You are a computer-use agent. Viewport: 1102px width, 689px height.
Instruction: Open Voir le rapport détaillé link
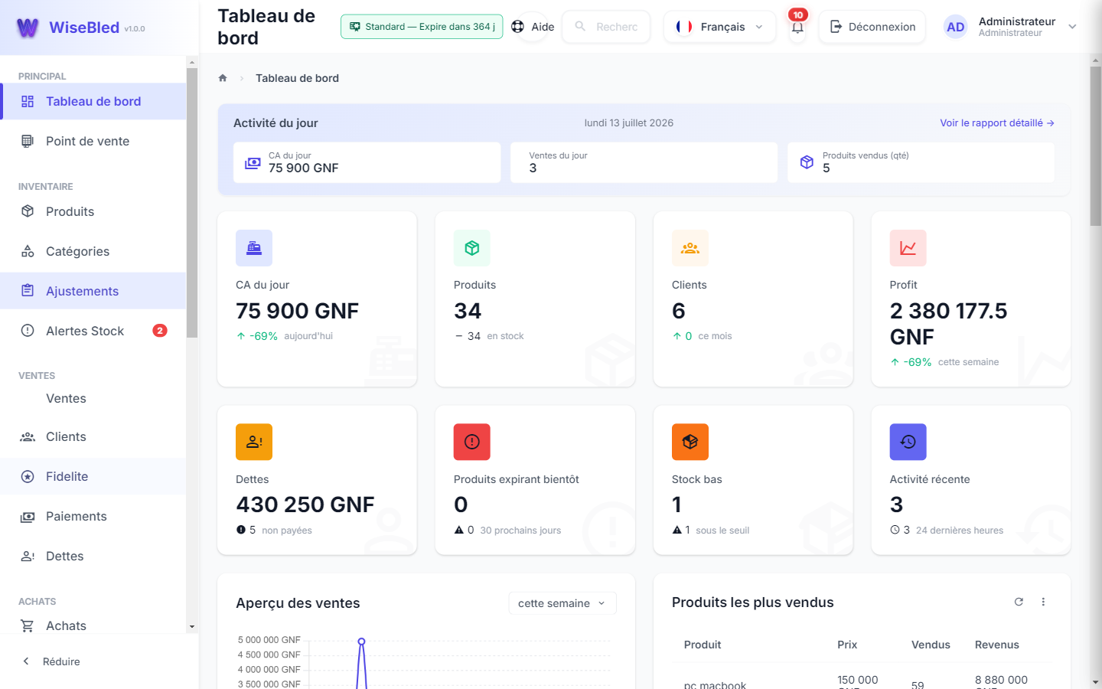click(997, 122)
